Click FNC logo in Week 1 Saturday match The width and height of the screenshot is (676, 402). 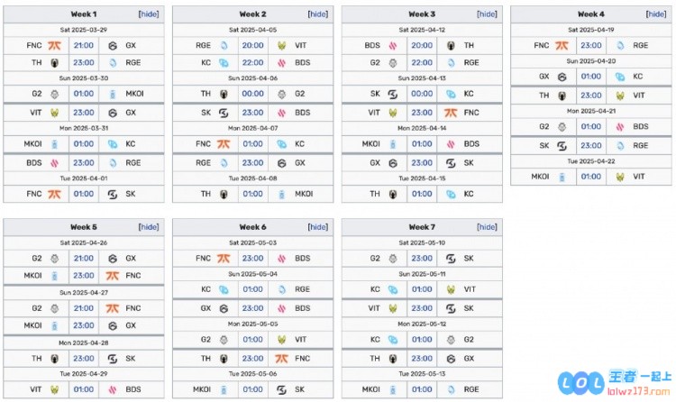coord(54,45)
